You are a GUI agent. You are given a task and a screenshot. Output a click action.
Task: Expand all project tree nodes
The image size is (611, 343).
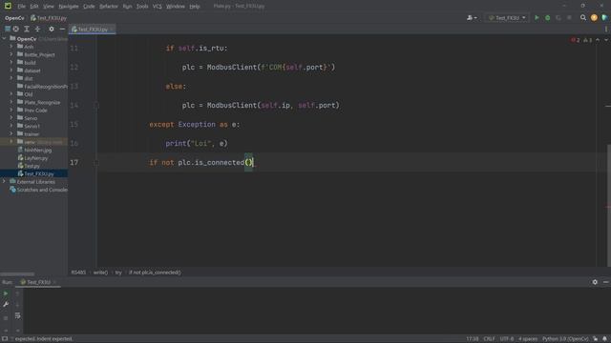tap(27, 29)
